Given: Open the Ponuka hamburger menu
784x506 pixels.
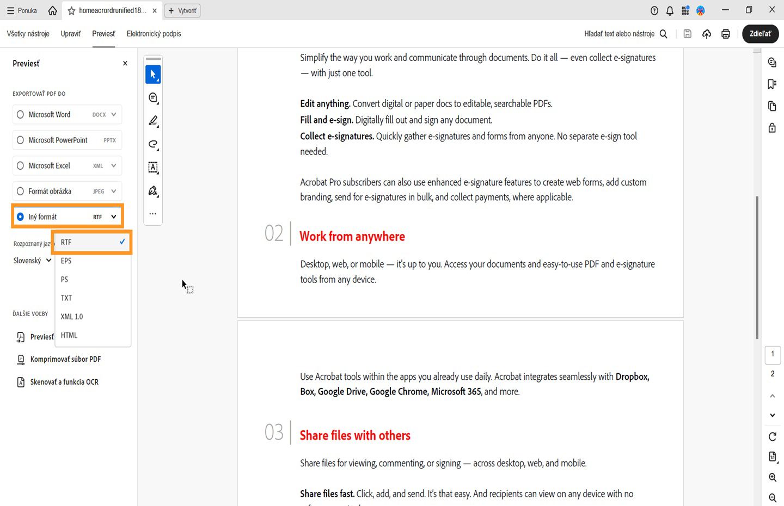Looking at the screenshot, I should click(x=22, y=10).
